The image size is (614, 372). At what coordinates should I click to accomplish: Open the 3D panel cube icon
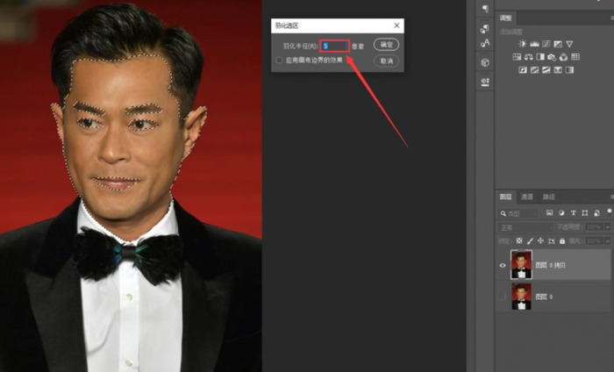(x=485, y=63)
